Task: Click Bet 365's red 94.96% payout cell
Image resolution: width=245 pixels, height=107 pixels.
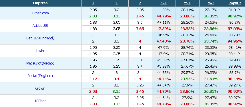Action: click(x=234, y=41)
